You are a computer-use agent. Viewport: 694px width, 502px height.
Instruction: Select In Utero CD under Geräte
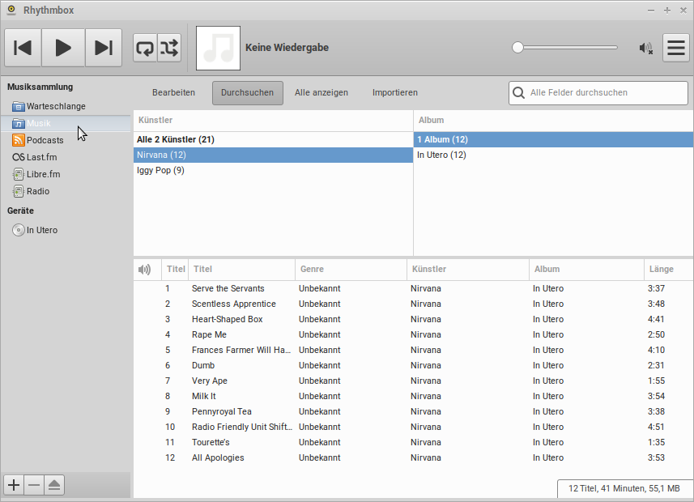pyautogui.click(x=66, y=230)
